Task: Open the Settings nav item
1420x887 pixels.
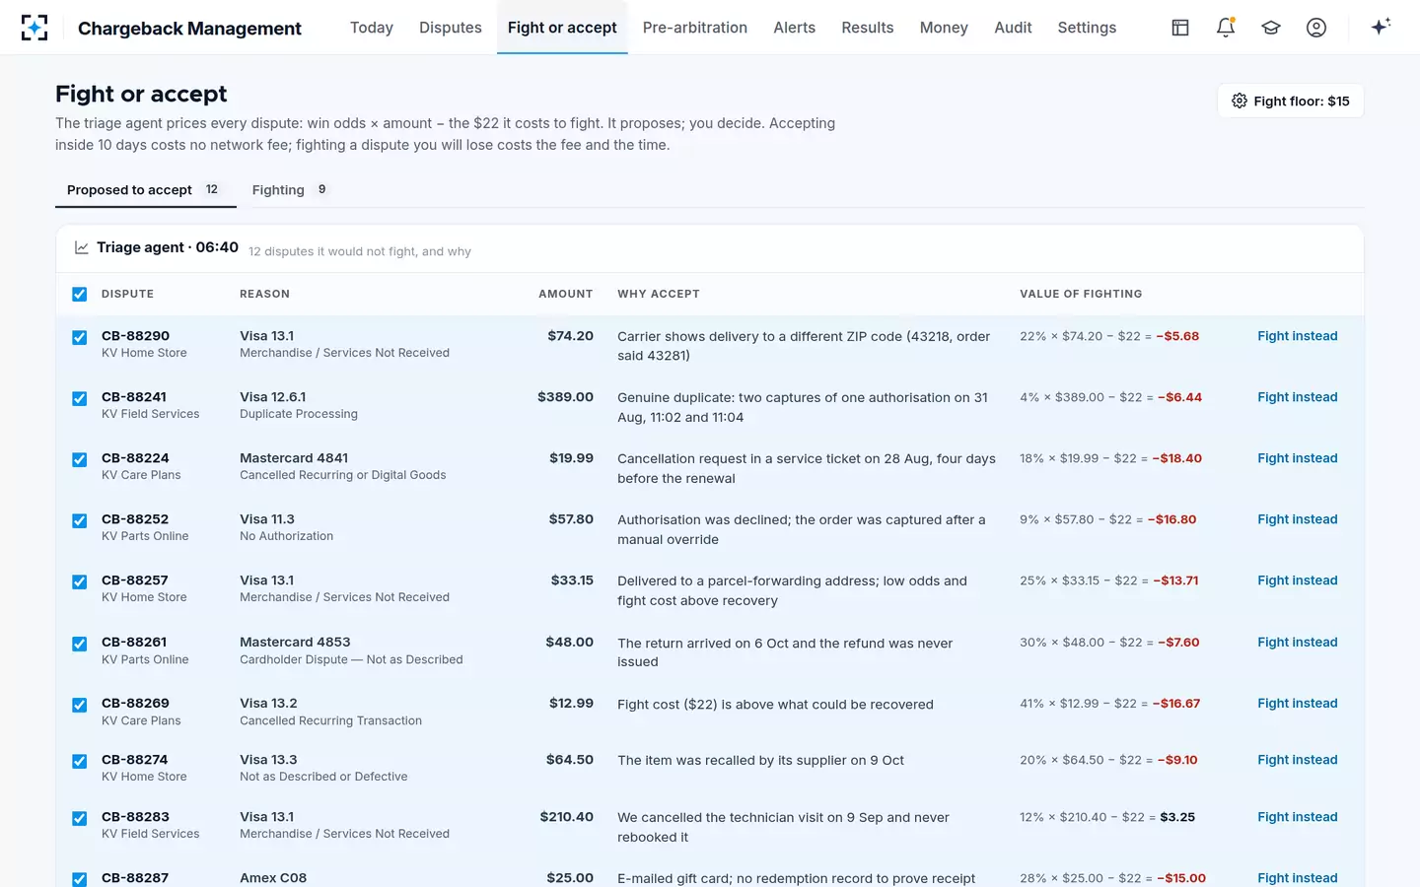Action: coord(1087,28)
